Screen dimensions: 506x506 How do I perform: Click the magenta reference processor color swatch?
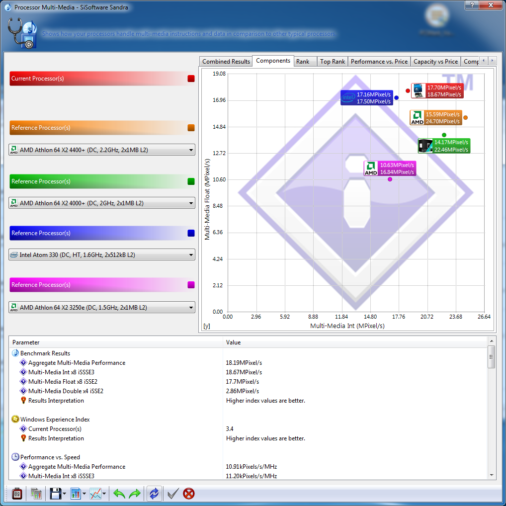(191, 285)
